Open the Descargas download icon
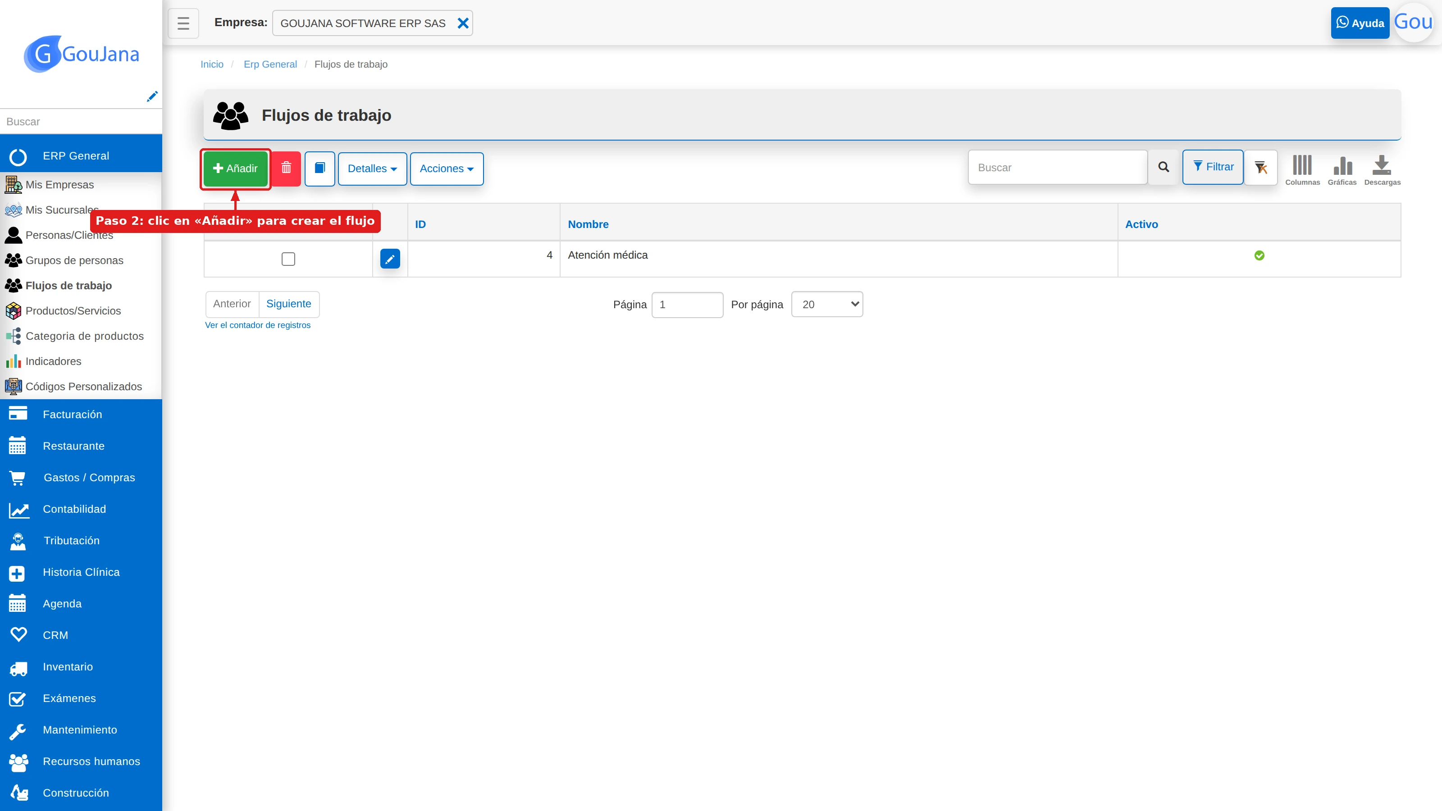This screenshot has height=811, width=1442. 1382,169
